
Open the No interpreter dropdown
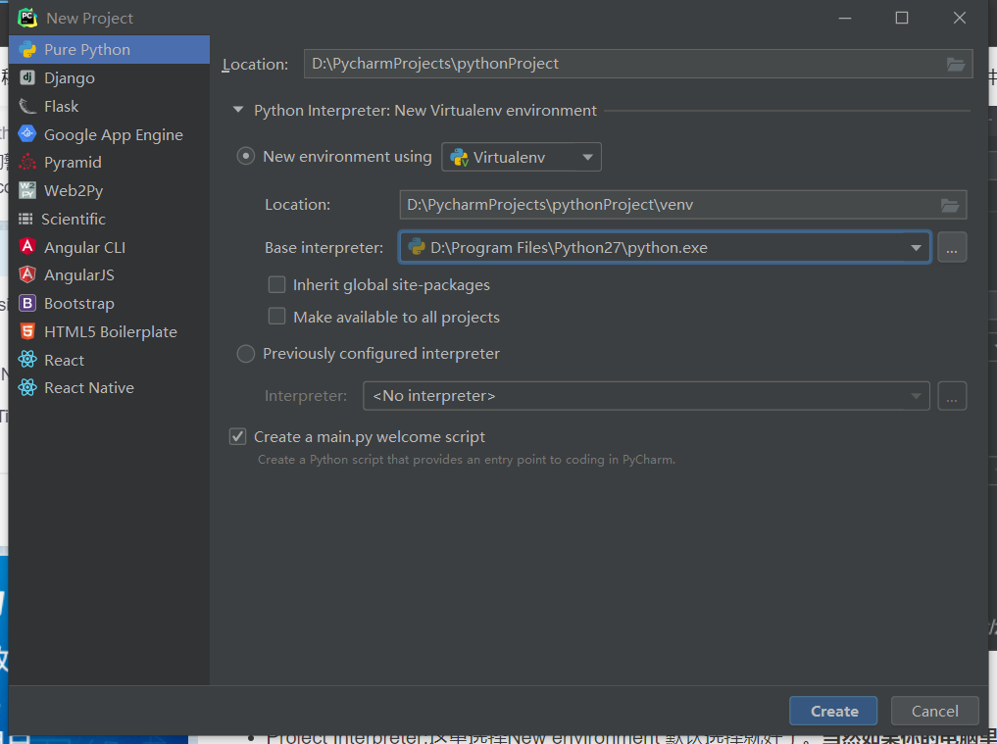(x=646, y=396)
